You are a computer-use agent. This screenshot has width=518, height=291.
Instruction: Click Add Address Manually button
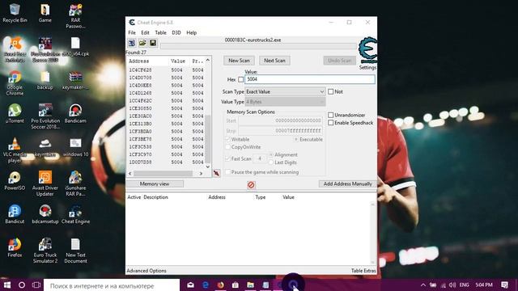tap(347, 183)
